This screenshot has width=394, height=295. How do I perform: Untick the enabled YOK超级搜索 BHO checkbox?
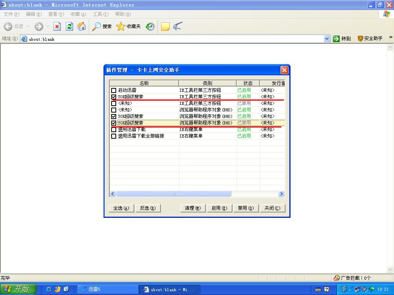coord(114,116)
